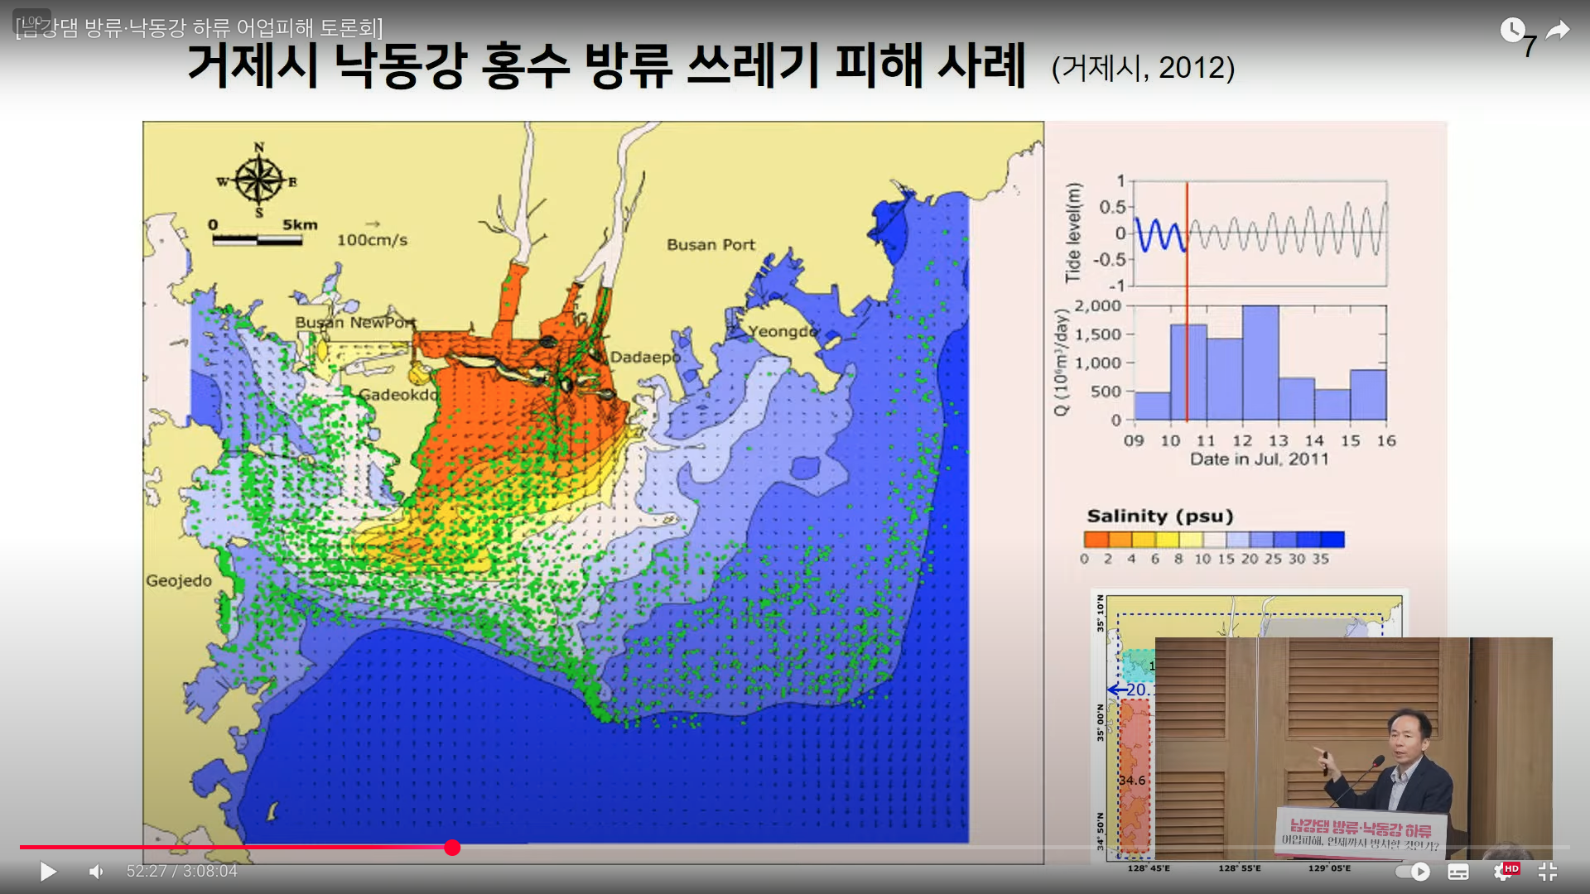1590x894 pixels.
Task: Toggle subtitles with the captions icon
Action: [1458, 871]
